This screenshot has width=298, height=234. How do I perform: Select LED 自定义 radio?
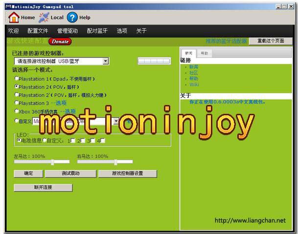click(x=45, y=140)
